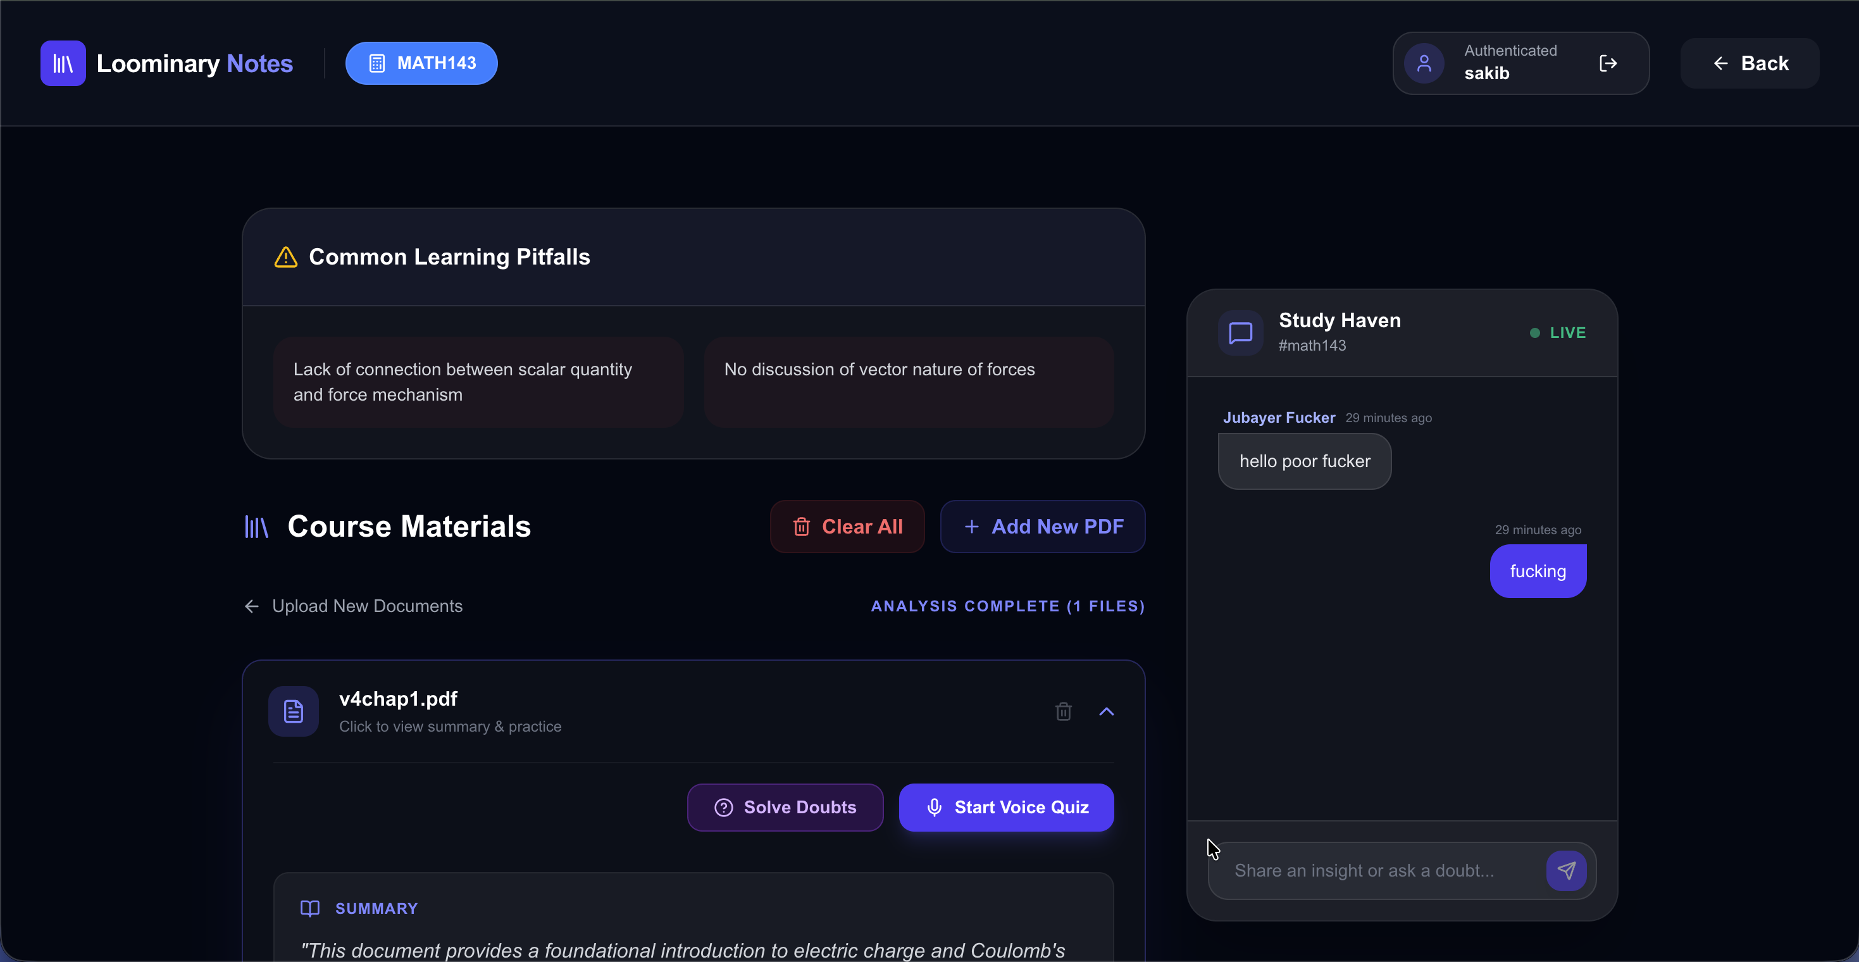Click the user avatar icon
1859x962 pixels.
pos(1424,63)
